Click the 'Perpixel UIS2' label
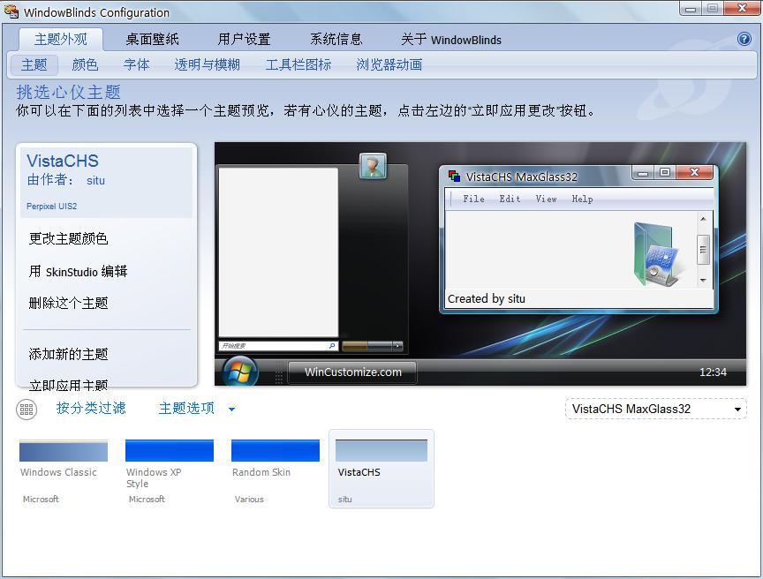 coord(51,207)
